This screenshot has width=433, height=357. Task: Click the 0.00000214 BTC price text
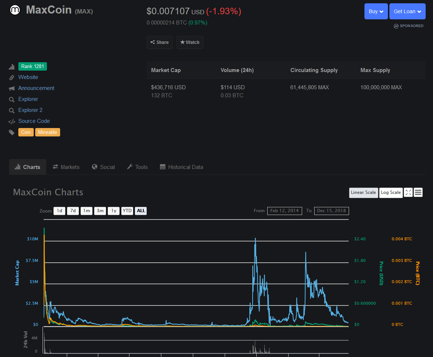[x=167, y=23]
